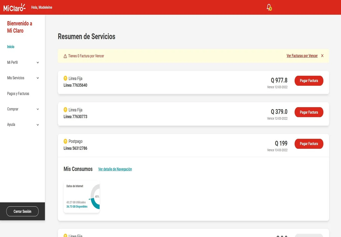Dismiss the facturas alert banner
The image size is (341, 237).
pos(322,56)
